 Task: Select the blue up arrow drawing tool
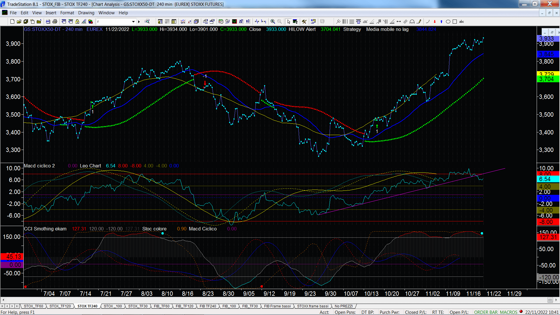tap(441, 22)
